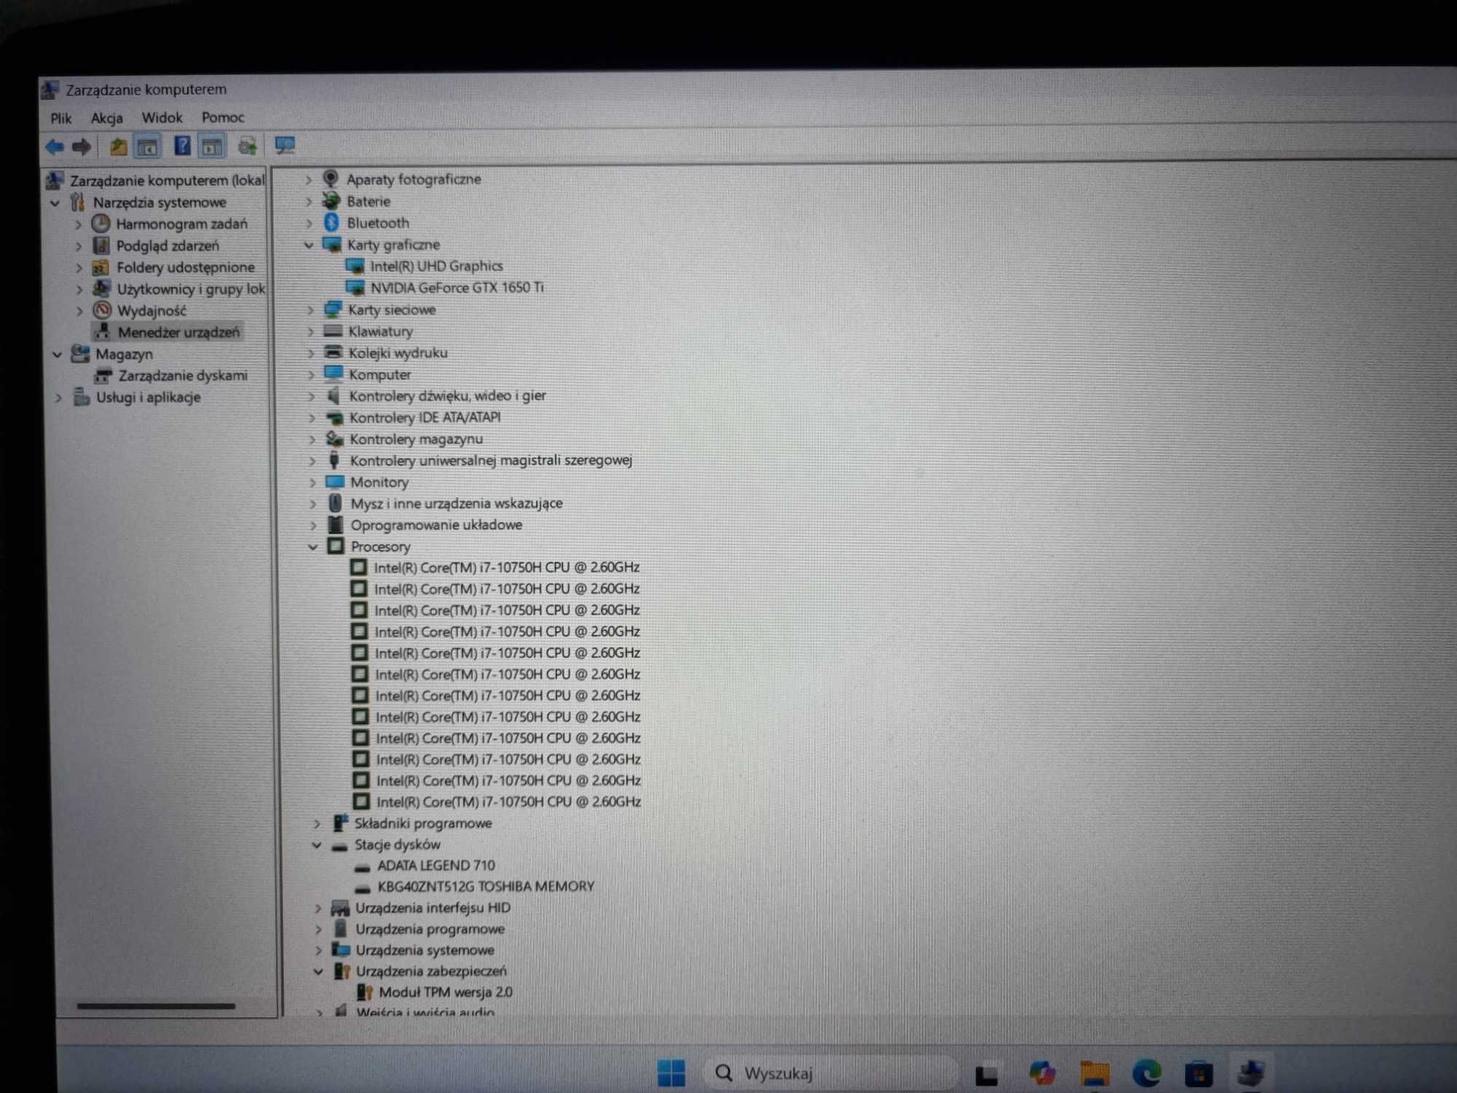Click the printer properties toolbar icon
The width and height of the screenshot is (1457, 1093).
pyautogui.click(x=248, y=146)
